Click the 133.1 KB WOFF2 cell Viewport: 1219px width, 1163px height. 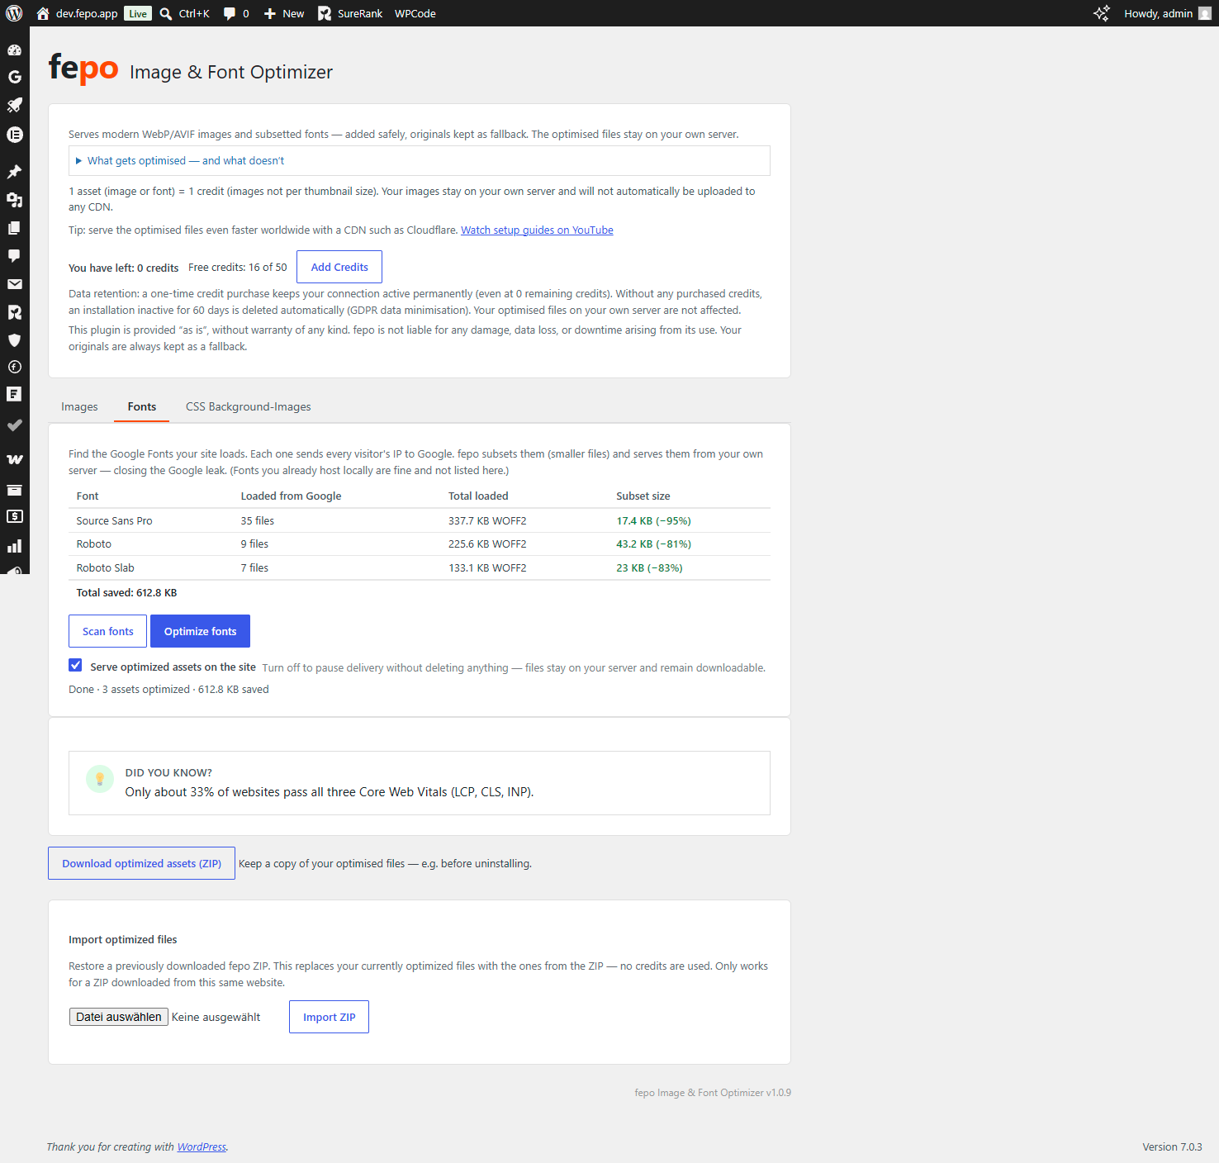487,567
